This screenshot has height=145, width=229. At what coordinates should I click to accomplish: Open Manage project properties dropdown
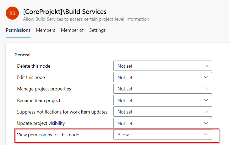click(x=162, y=89)
